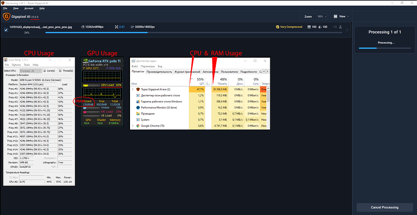
Task: Click the tab strip right scroll arrow
Action: click(267, 72)
